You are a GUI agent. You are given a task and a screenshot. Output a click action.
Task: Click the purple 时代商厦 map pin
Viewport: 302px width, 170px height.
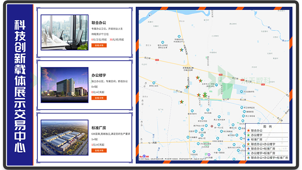coord(209,155)
